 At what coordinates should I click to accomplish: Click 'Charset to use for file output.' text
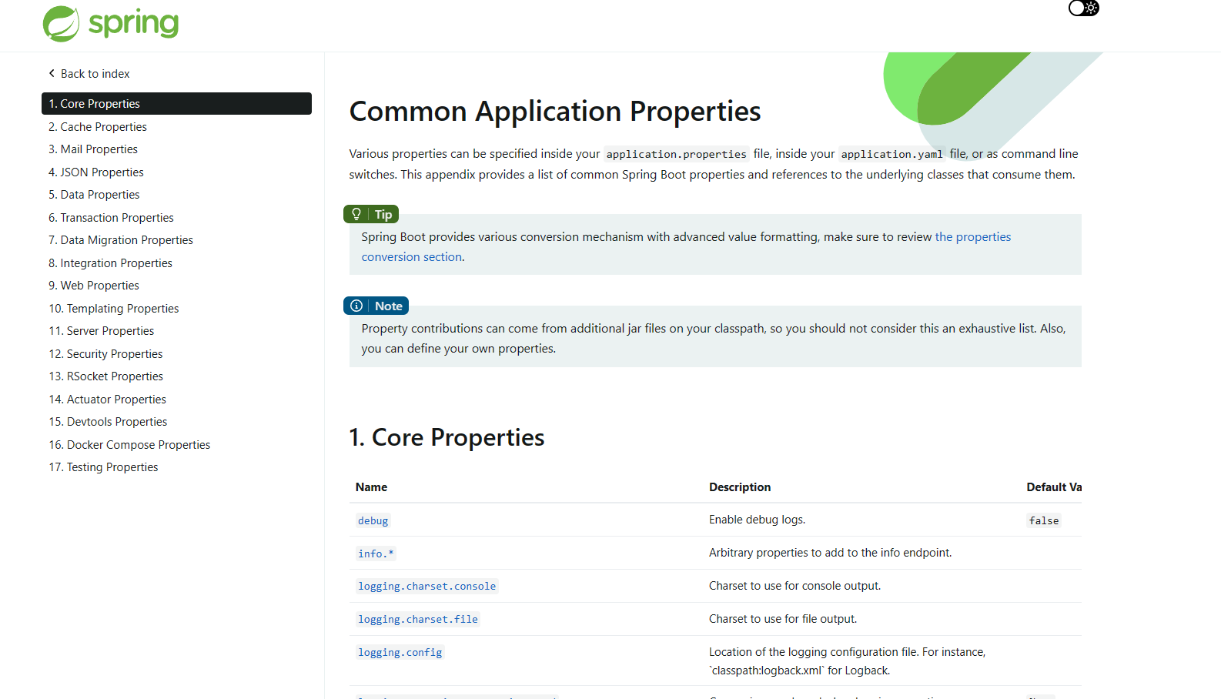click(x=783, y=619)
